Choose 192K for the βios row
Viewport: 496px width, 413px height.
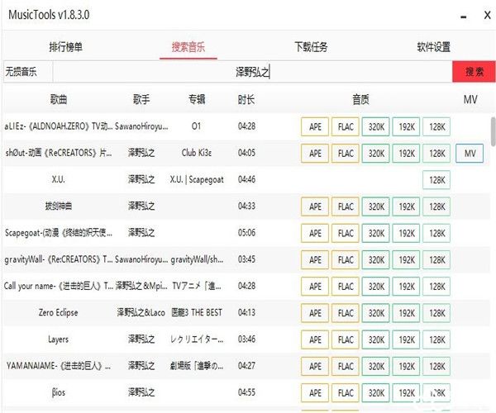pos(406,393)
